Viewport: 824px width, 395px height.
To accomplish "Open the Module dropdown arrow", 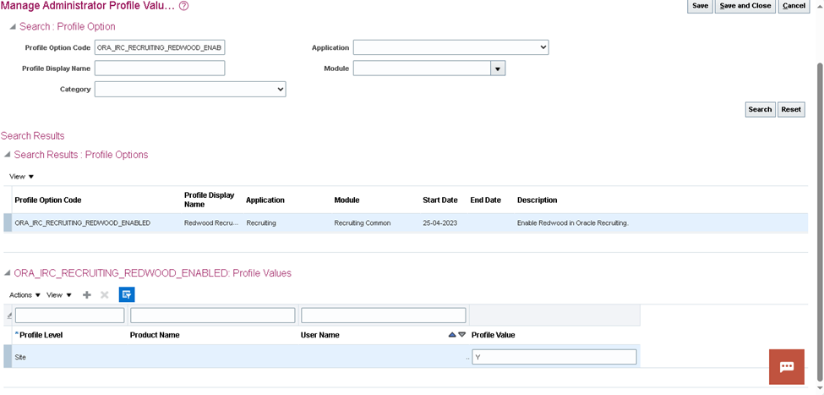I will [498, 69].
